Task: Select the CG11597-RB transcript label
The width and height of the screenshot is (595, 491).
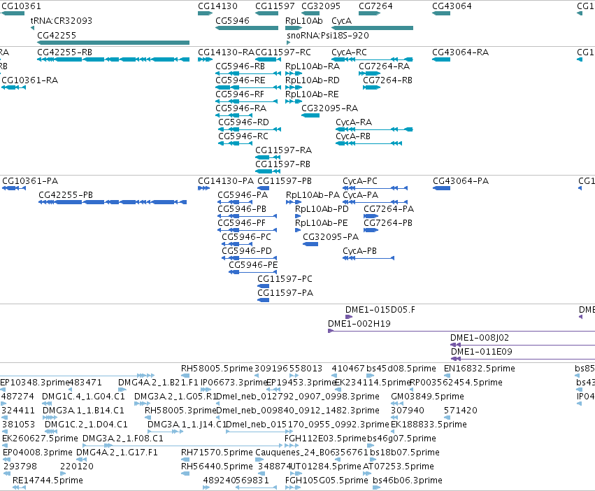Action: click(282, 164)
